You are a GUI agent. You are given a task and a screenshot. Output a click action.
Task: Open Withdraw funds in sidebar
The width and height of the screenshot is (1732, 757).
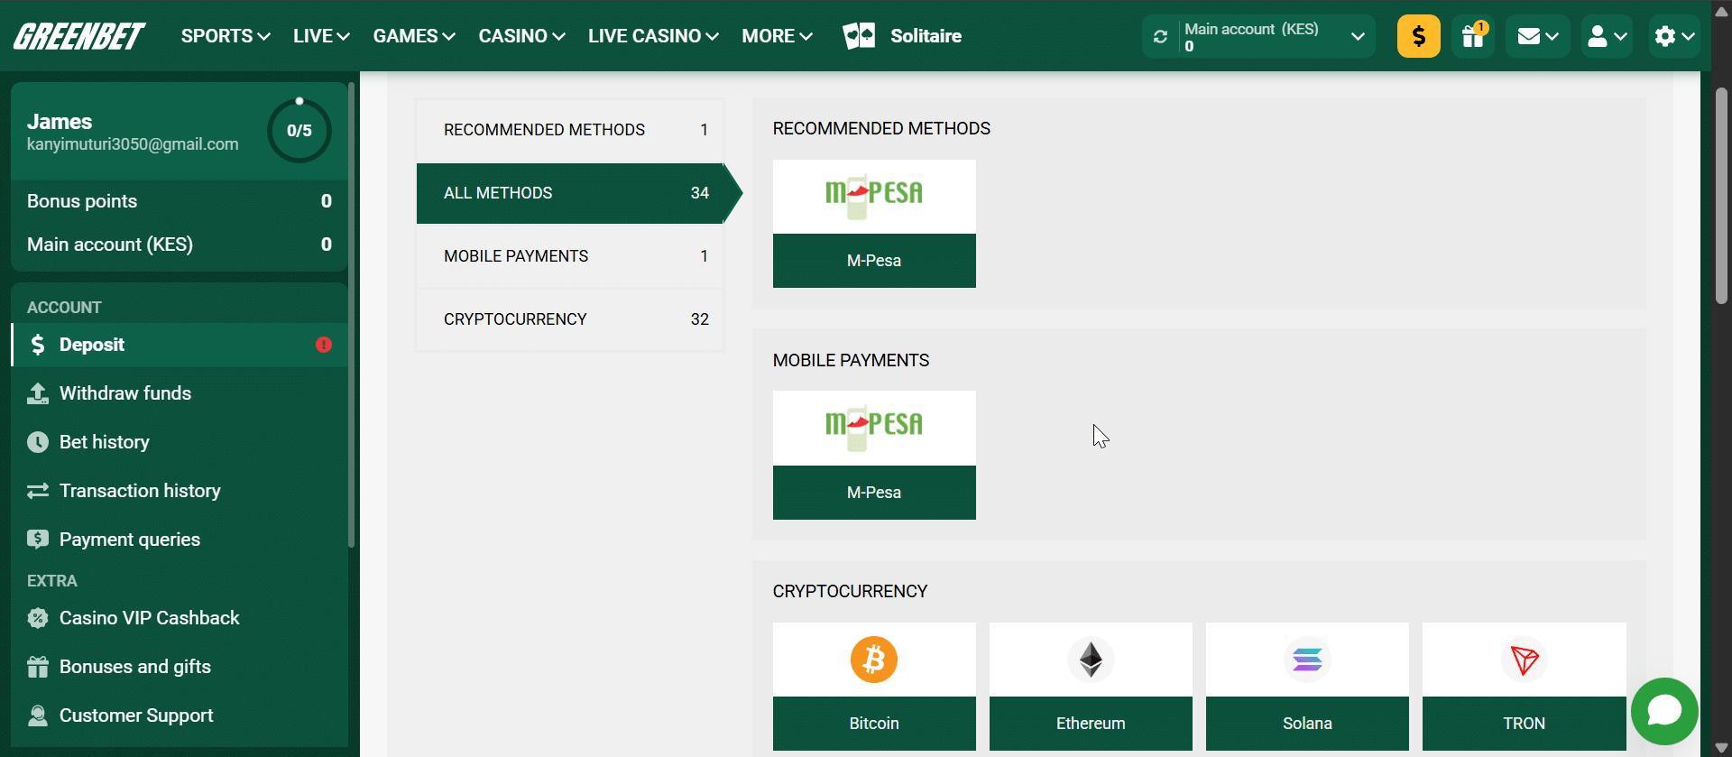click(180, 393)
